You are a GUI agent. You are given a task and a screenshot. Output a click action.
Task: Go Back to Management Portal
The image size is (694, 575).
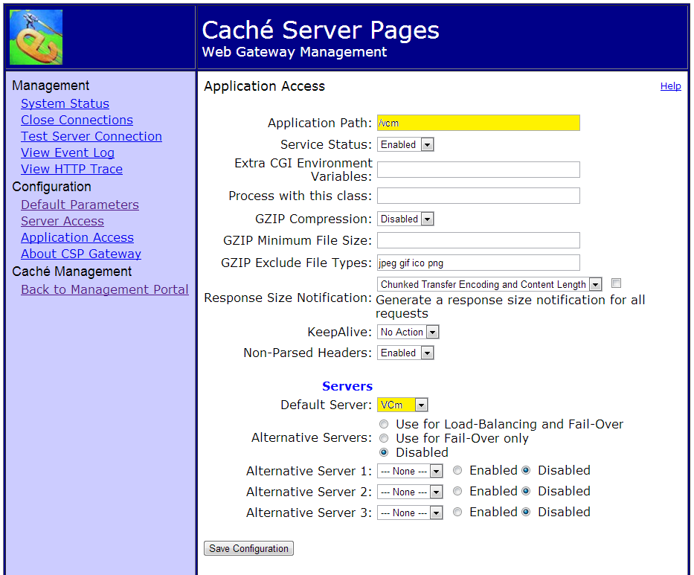click(x=104, y=289)
